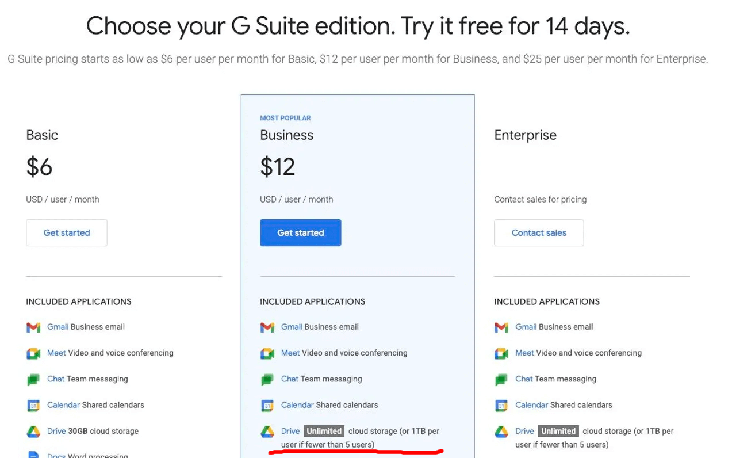Image resolution: width=736 pixels, height=458 pixels.
Task: Click the Drive triangle icon under Business
Action: click(x=267, y=432)
